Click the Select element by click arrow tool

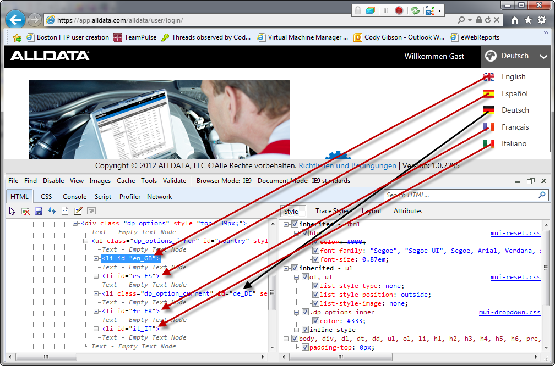click(x=12, y=211)
